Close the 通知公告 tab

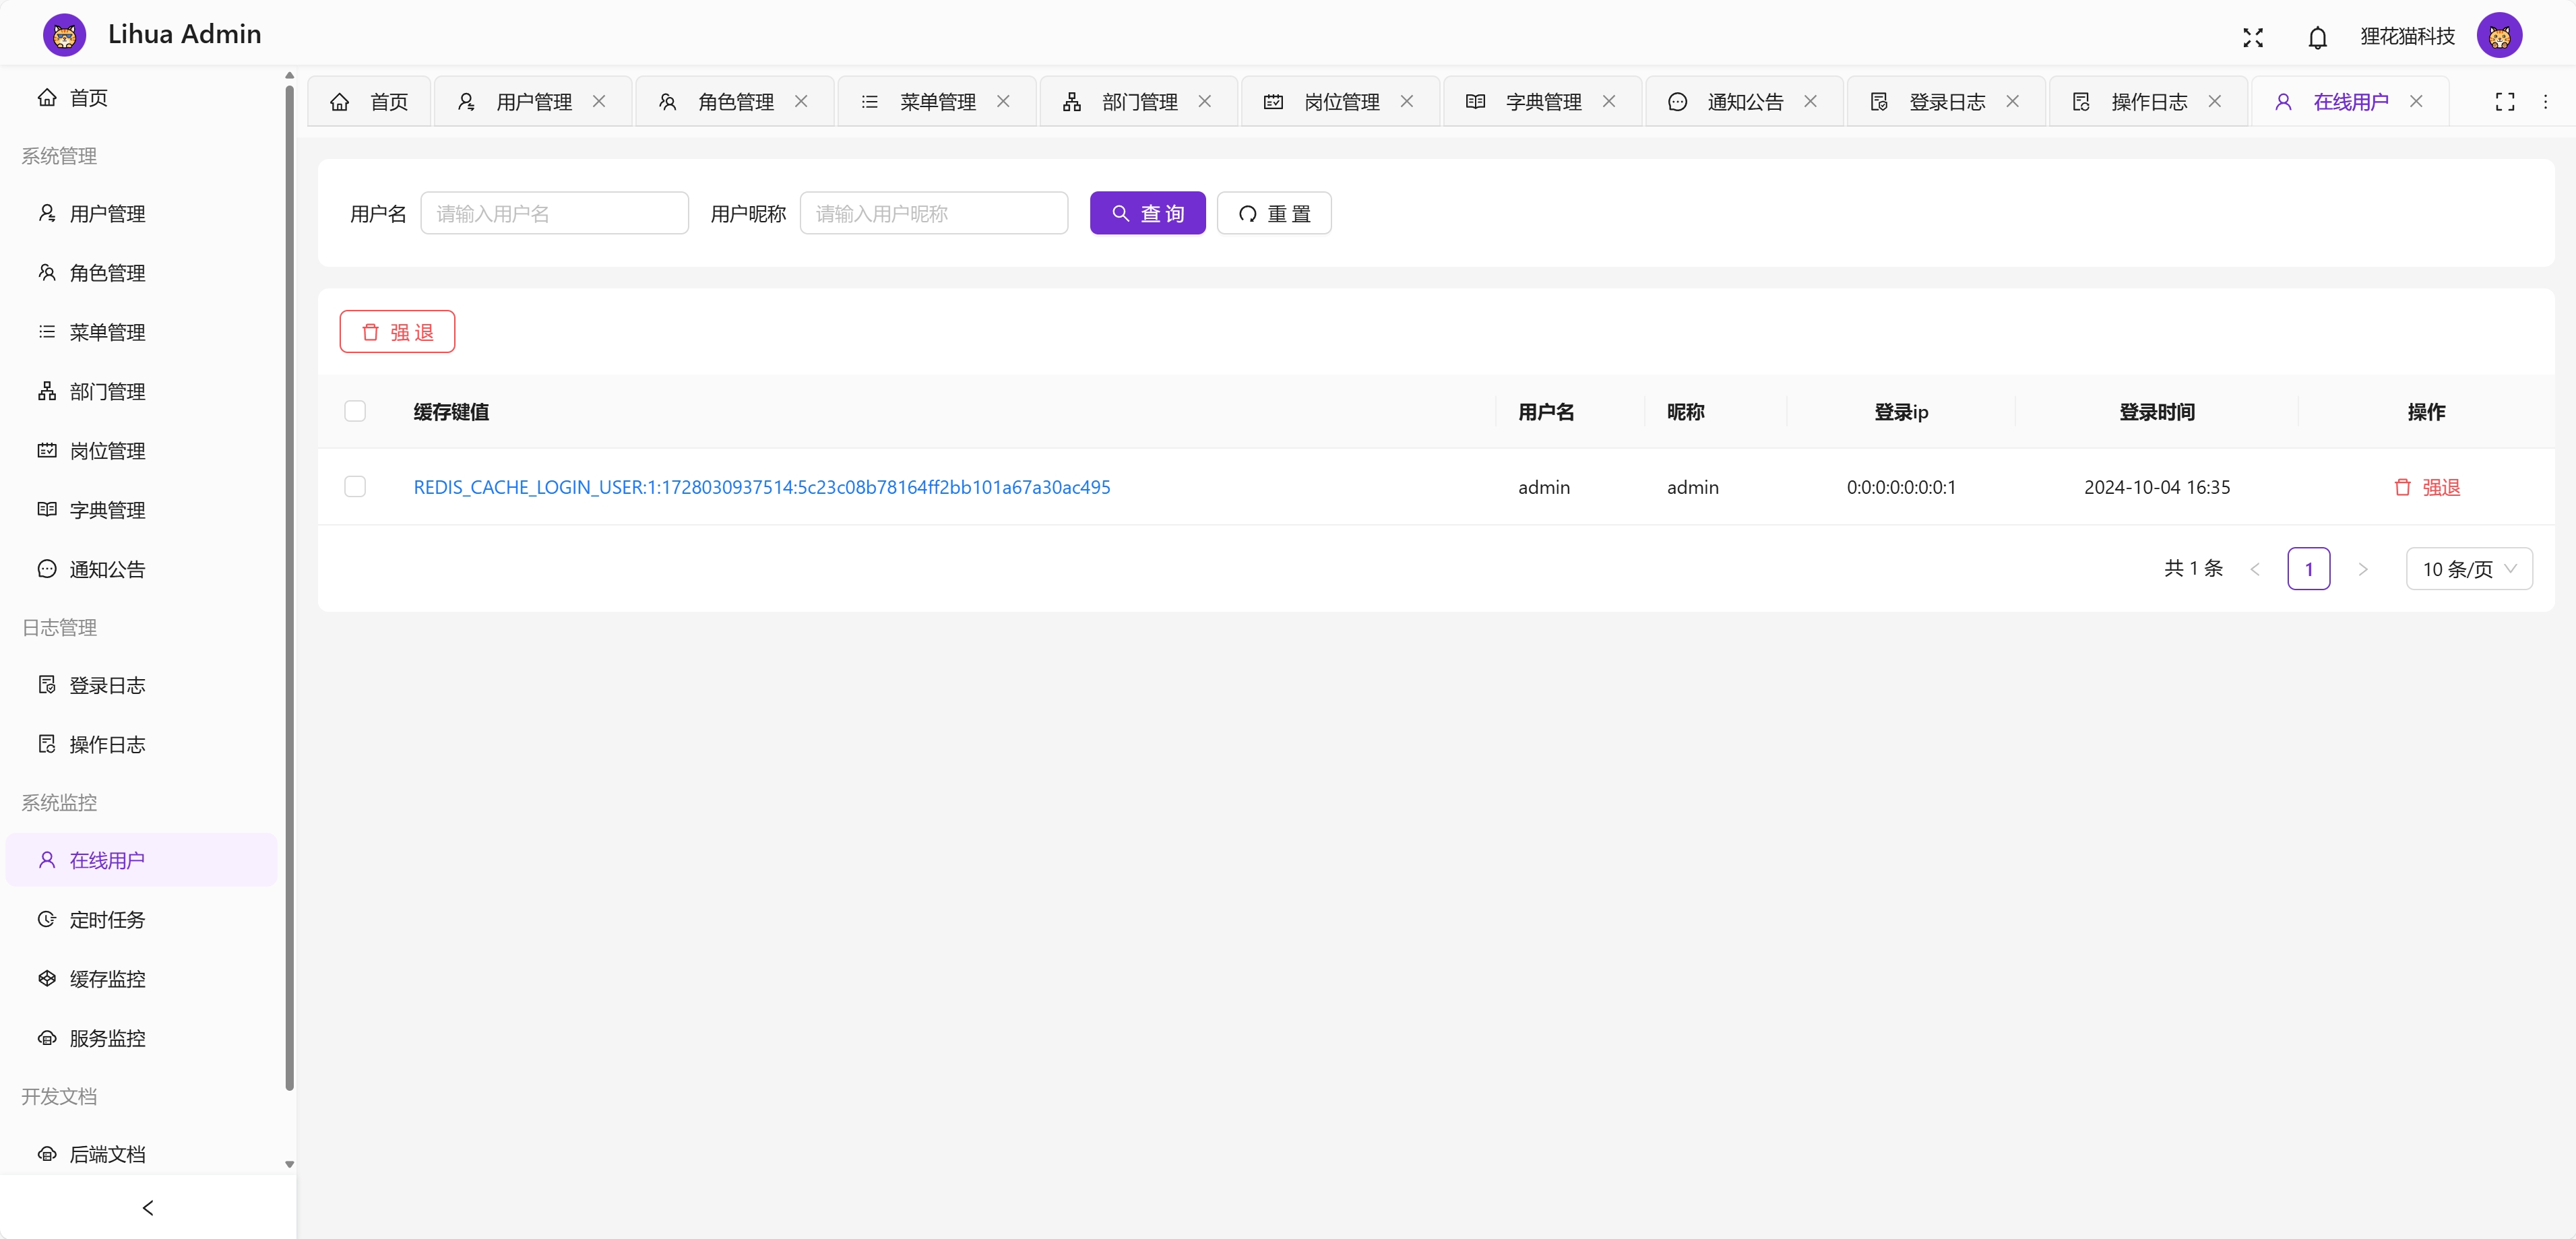(1810, 101)
